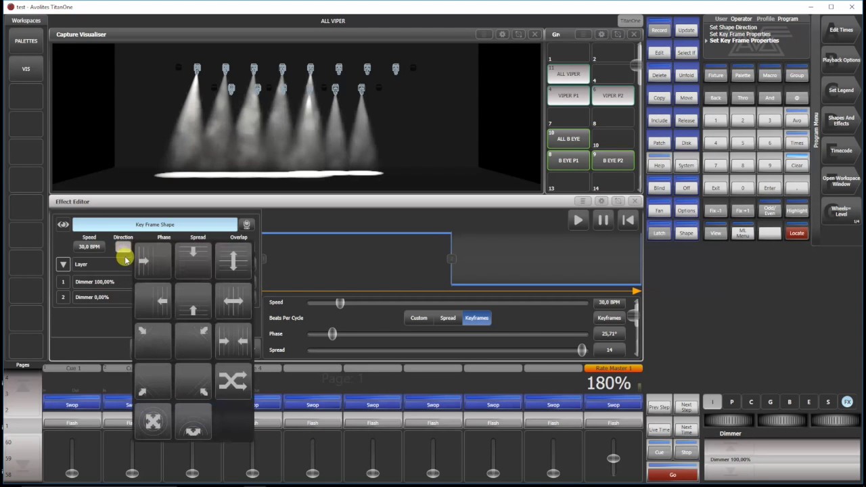Choose the bottom-to-top direction icon
Screen dimensions: 866x487
(193, 301)
